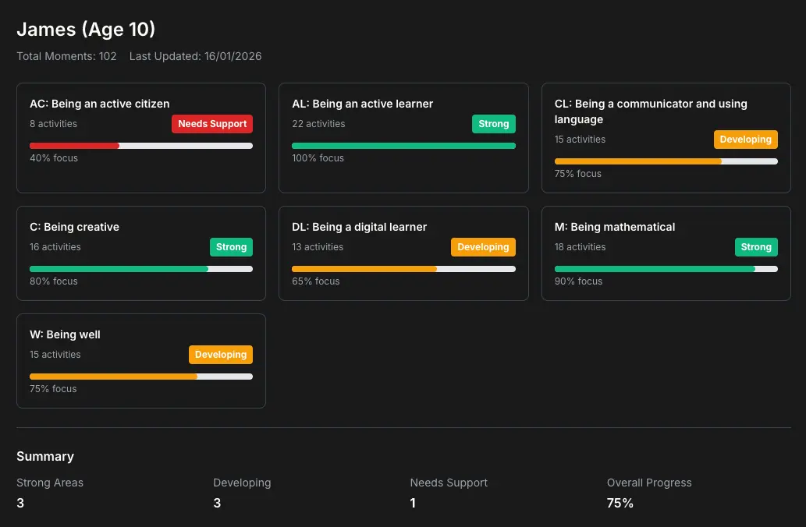Click the "Strong Areas" summary count
806x527 pixels.
[x=20, y=503]
